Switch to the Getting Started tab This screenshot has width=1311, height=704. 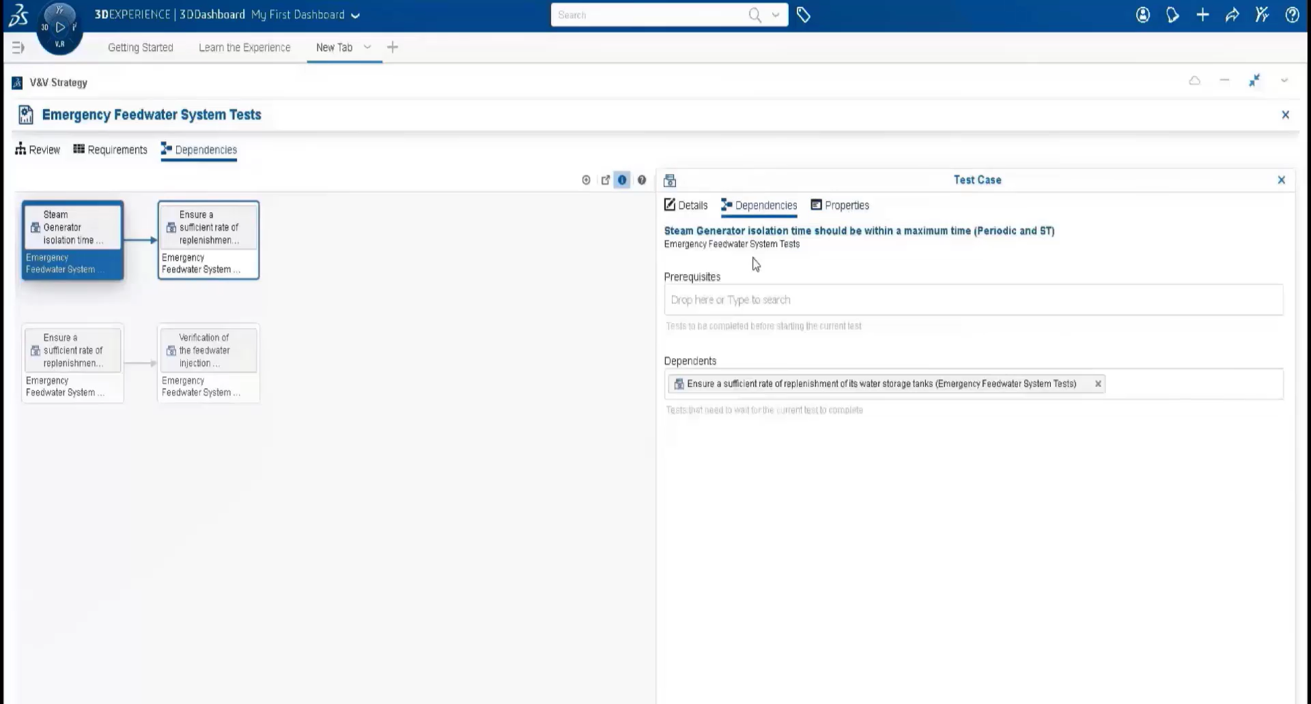141,47
